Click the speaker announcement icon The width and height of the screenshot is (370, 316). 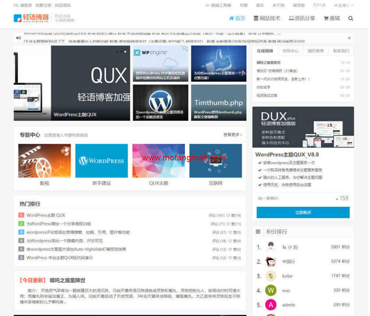[x=19, y=38]
